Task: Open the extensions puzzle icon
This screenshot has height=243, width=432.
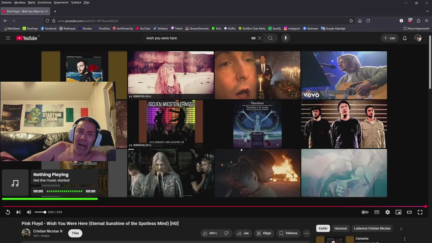Action: pyautogui.click(x=418, y=21)
